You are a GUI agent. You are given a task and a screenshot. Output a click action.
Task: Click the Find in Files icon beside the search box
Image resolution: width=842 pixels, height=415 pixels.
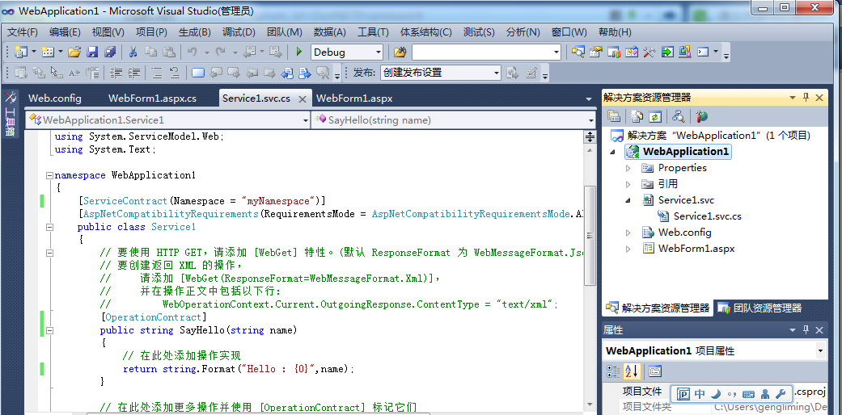tap(400, 52)
